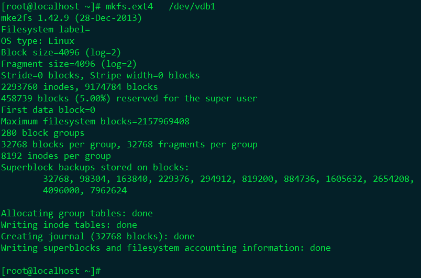
Task: Click 'Writing inode tables: done' line
Action: (69, 225)
